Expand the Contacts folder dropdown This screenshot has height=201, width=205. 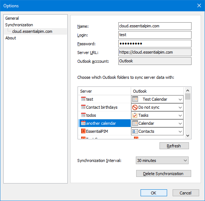(180, 131)
